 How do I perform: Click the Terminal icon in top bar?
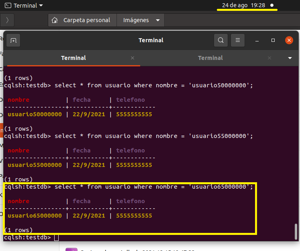pyautogui.click(x=8, y=5)
